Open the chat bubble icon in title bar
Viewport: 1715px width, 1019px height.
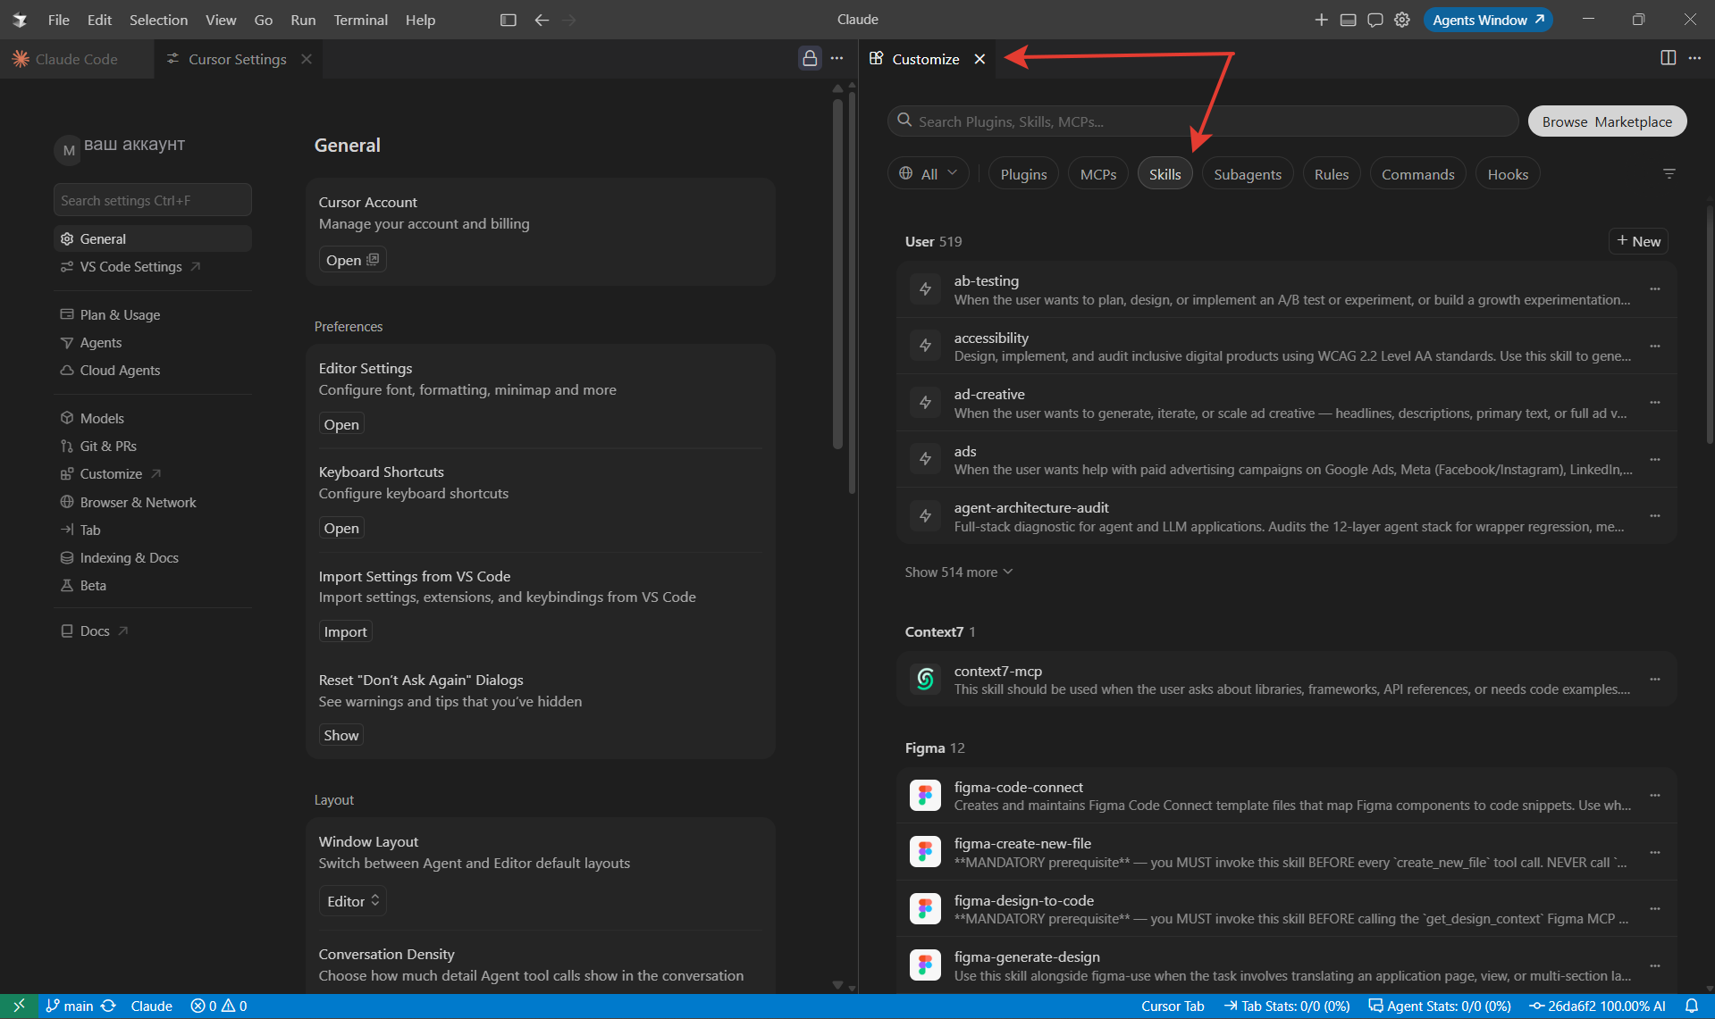click(x=1375, y=20)
